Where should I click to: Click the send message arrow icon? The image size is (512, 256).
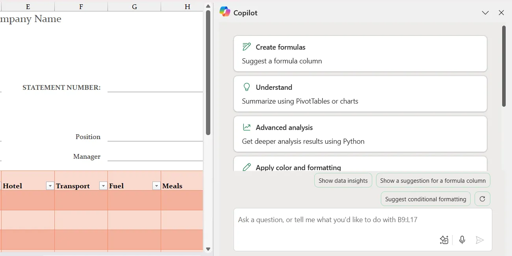pos(480,239)
